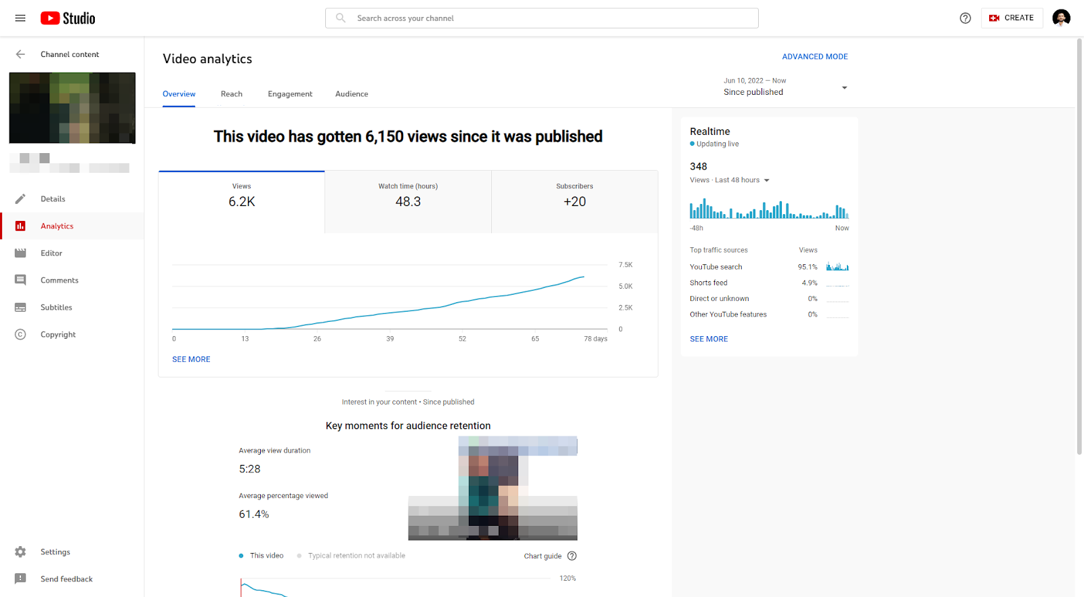Click the search across your channel field

[541, 18]
